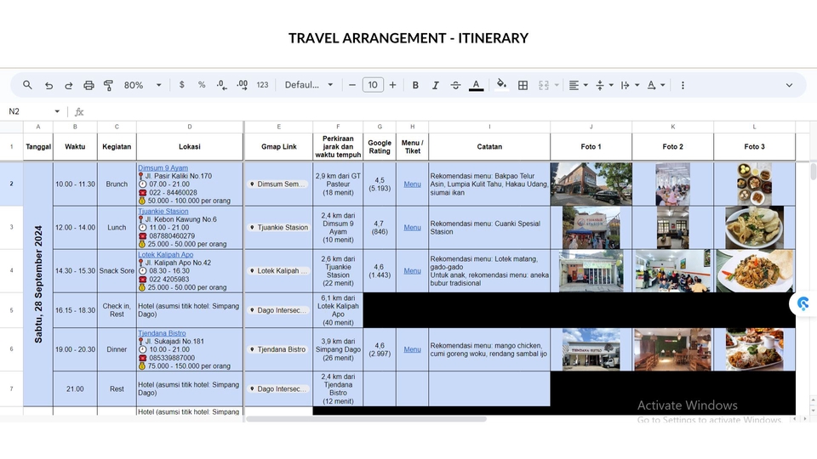Open the text color picker
Screen dimensions: 817x459
pyautogui.click(x=476, y=85)
